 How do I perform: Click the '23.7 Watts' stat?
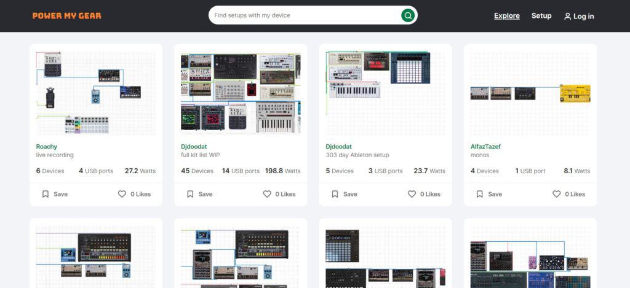(x=429, y=171)
